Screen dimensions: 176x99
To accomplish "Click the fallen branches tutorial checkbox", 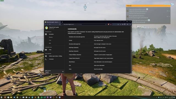I will tap(128, 16).
